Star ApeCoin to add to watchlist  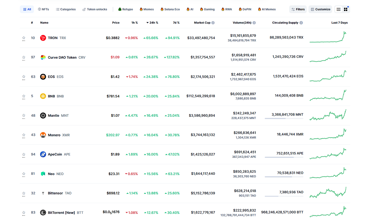[24, 154]
